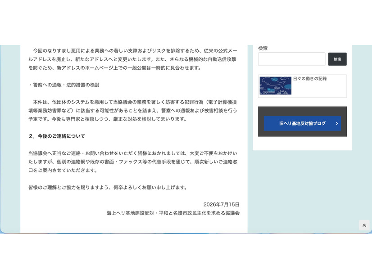Image resolution: width=372 pixels, height=279 pixels.
Task: Click the chevron arrow on the blog button
Action: click(x=337, y=123)
